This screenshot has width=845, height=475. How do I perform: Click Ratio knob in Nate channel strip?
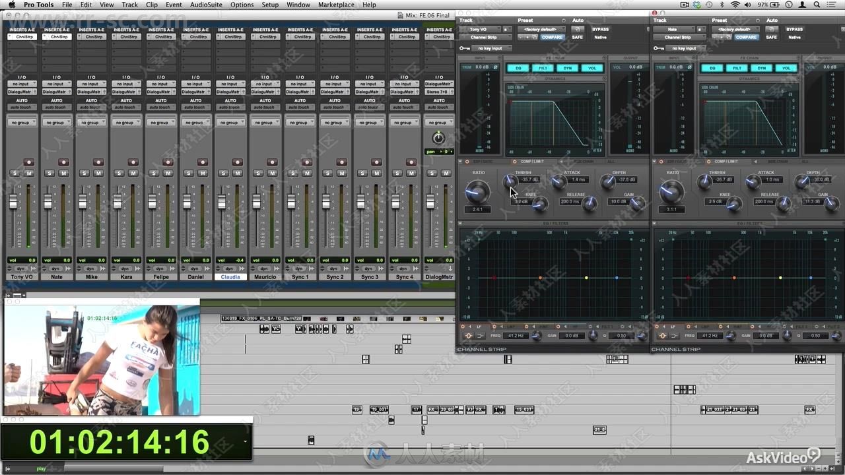[671, 192]
